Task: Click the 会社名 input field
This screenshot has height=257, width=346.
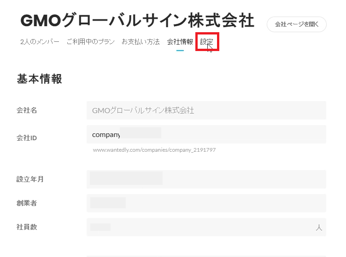Action: click(206, 110)
